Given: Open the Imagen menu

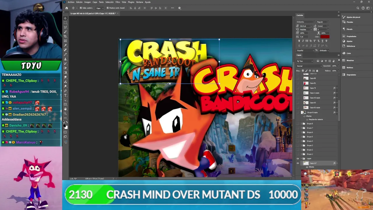Looking at the screenshot, I should [87, 2].
